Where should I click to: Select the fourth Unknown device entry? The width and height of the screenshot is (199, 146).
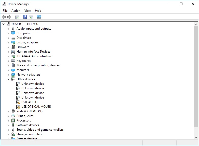click(x=33, y=98)
